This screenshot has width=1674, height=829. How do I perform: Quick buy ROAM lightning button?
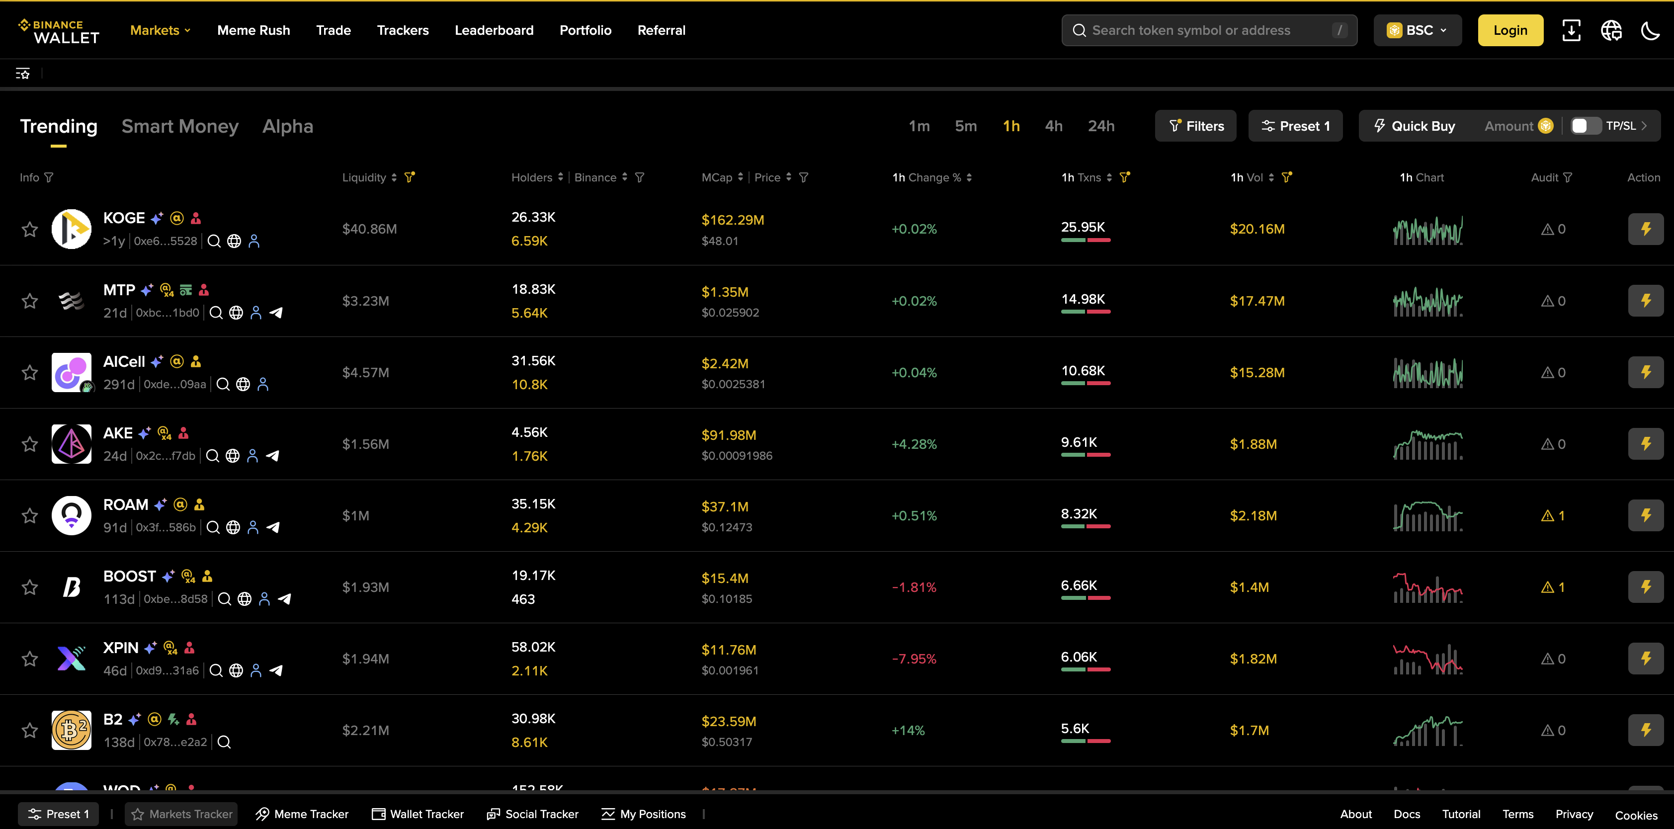click(1645, 515)
